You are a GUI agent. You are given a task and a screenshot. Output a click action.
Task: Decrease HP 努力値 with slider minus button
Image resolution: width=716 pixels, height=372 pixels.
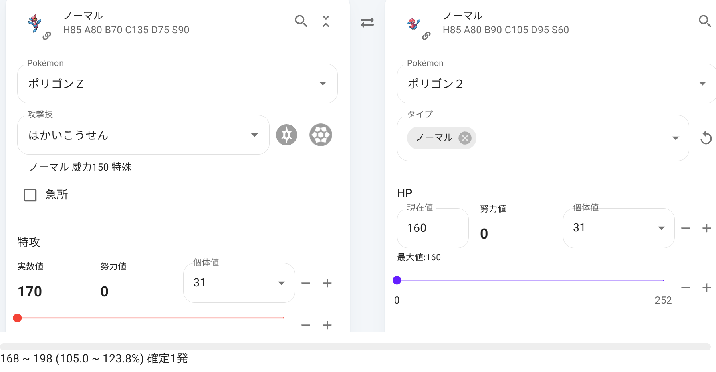tap(686, 288)
